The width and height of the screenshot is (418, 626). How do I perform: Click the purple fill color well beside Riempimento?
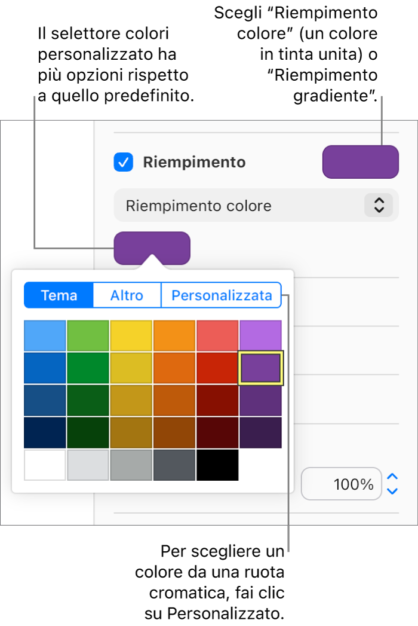click(360, 161)
